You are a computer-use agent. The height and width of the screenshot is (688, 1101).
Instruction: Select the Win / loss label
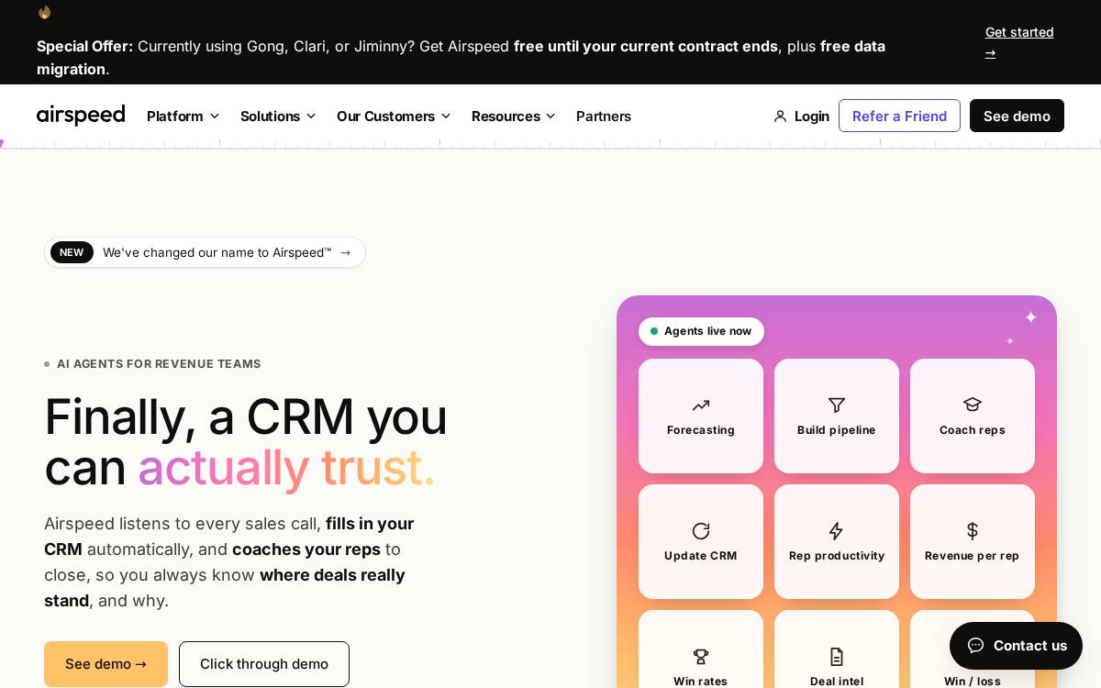973,682
